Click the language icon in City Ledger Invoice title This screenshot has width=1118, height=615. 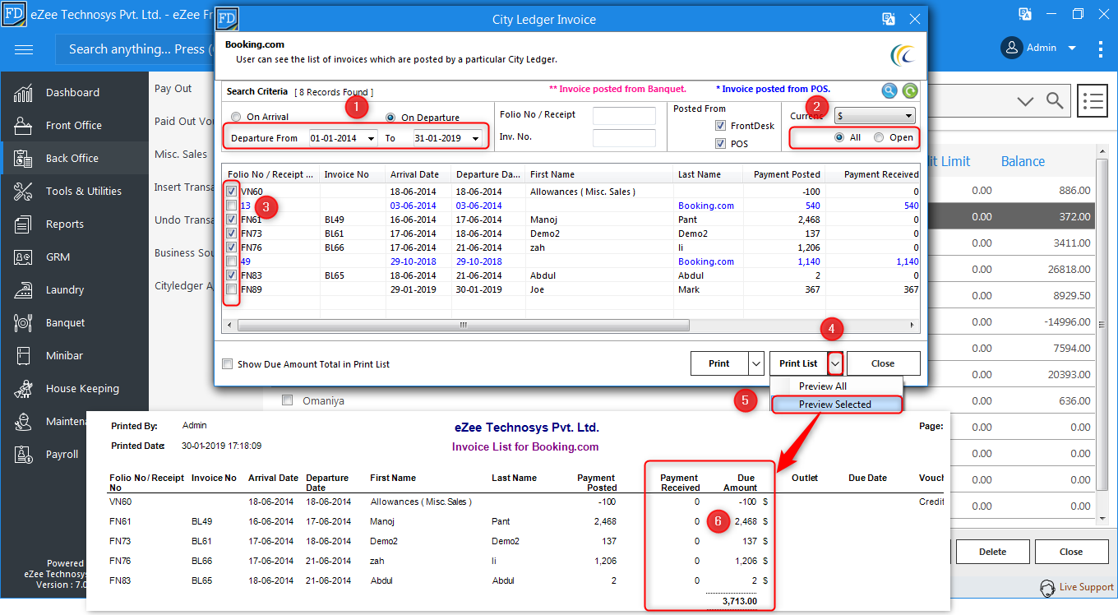(889, 19)
